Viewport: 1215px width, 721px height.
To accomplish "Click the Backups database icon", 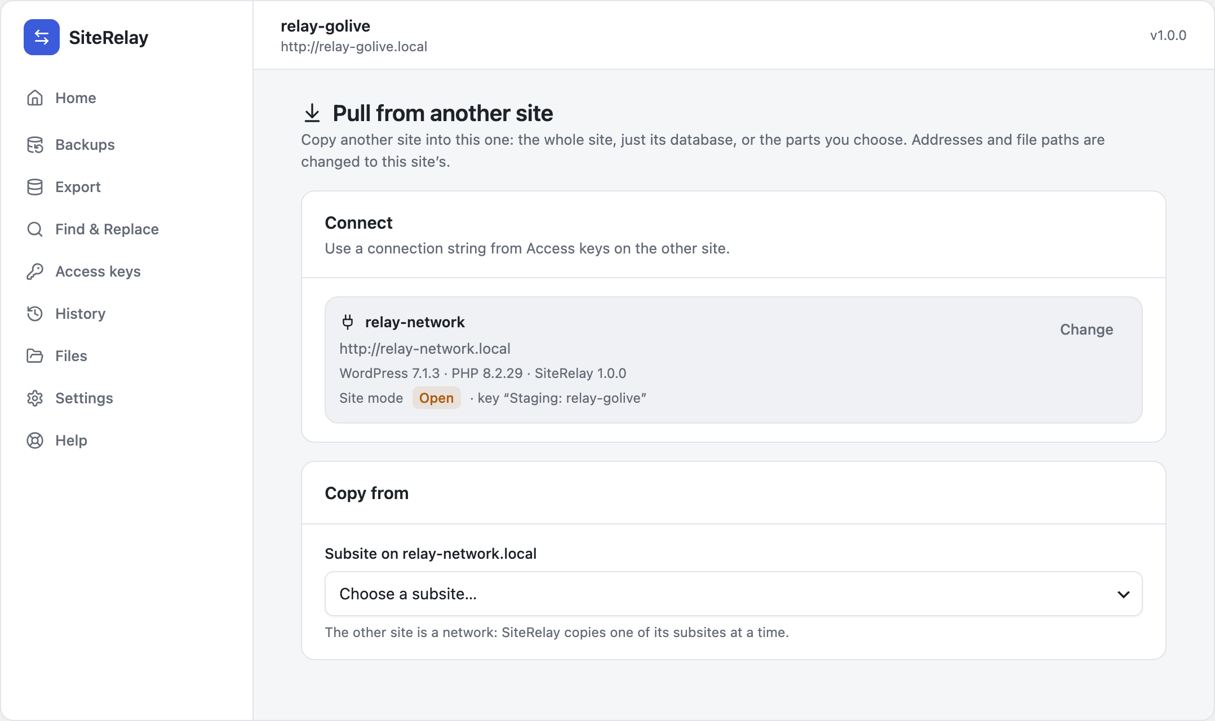I will 35,145.
